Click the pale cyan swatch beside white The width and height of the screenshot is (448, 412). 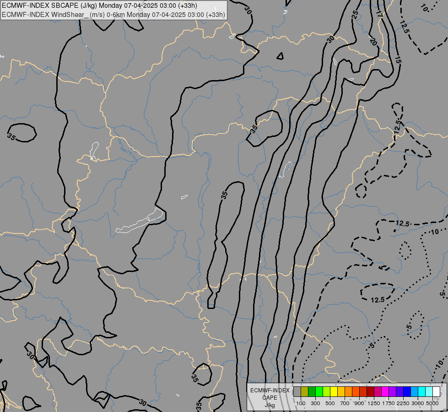[429, 391]
